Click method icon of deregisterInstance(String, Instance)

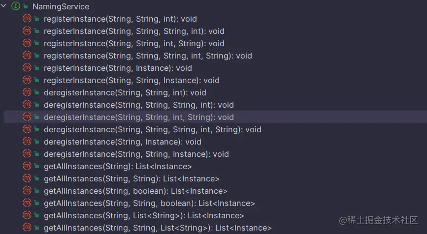click(x=27, y=142)
